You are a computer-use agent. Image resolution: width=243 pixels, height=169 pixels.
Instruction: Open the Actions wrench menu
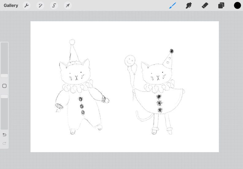pyautogui.click(x=26, y=6)
